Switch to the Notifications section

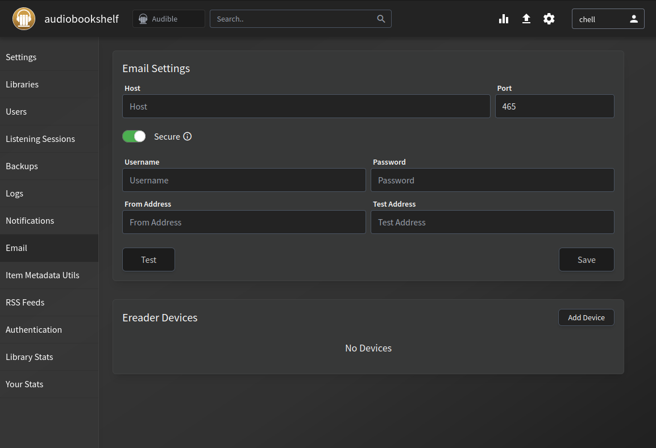coord(30,220)
